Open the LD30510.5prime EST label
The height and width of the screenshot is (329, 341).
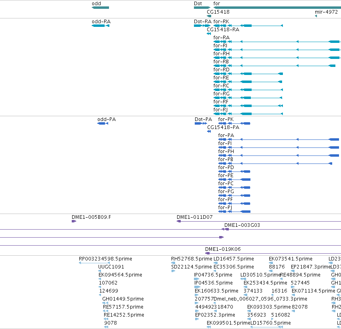260,275
